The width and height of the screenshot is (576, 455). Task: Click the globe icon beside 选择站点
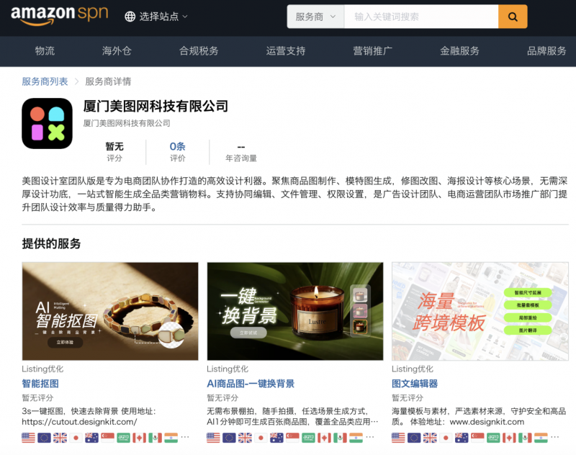point(130,17)
